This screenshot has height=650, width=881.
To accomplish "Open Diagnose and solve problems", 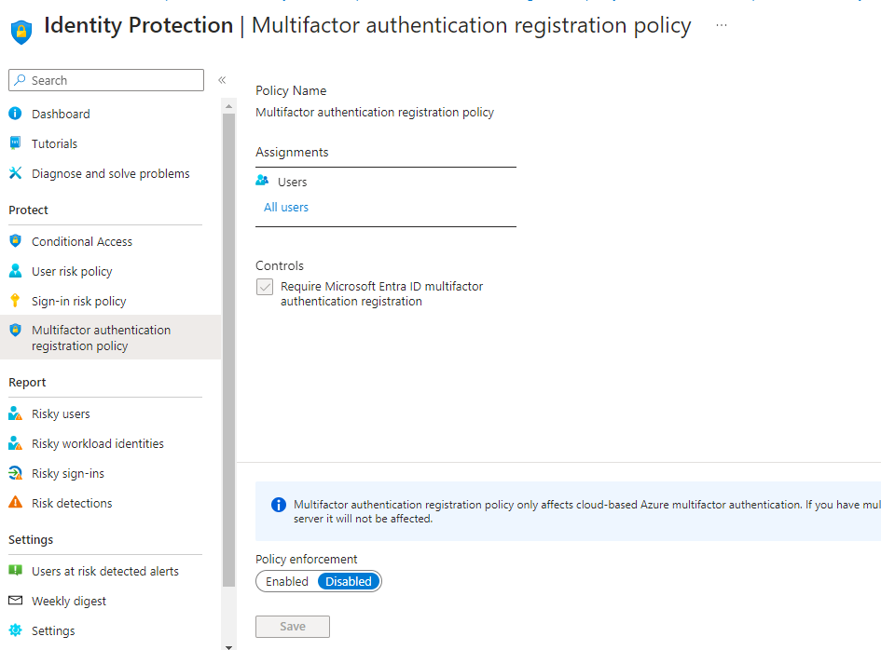I will (111, 173).
